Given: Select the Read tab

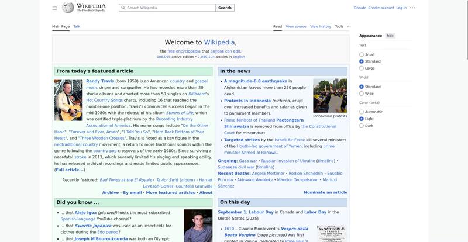Looking at the screenshot, I should (x=277, y=26).
